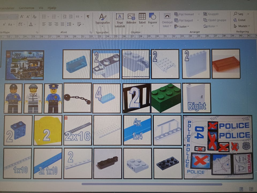This screenshot has width=257, height=193.
Task: Align text left
Action: pos(44,24)
